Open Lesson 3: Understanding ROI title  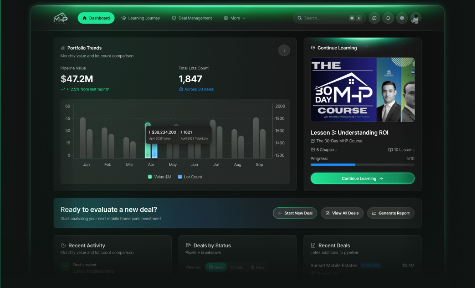click(x=349, y=133)
